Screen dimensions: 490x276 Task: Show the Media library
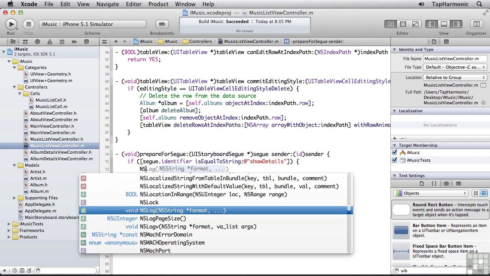pos(459,184)
